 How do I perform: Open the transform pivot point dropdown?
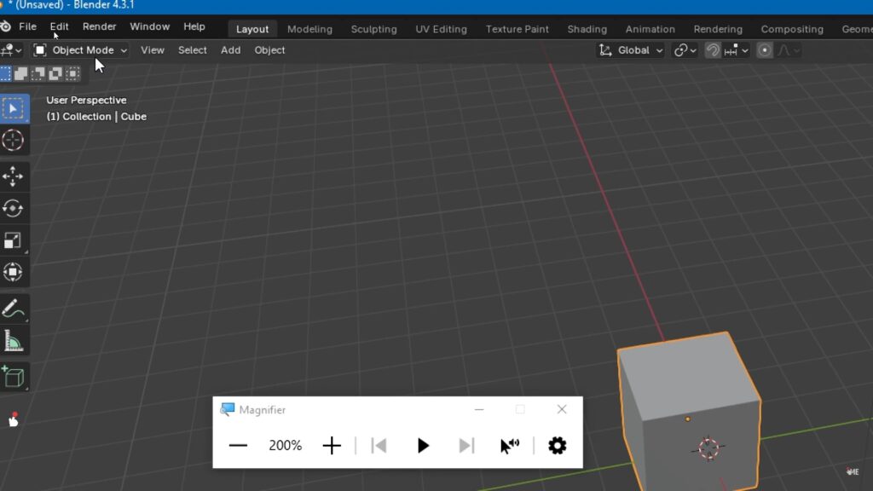click(685, 50)
